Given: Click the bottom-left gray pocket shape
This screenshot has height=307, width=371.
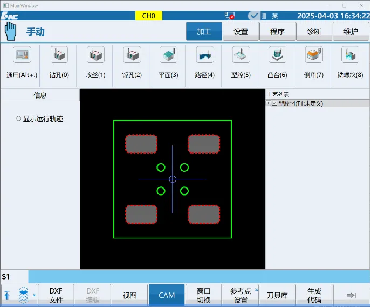Looking at the screenshot, I should [x=141, y=214].
